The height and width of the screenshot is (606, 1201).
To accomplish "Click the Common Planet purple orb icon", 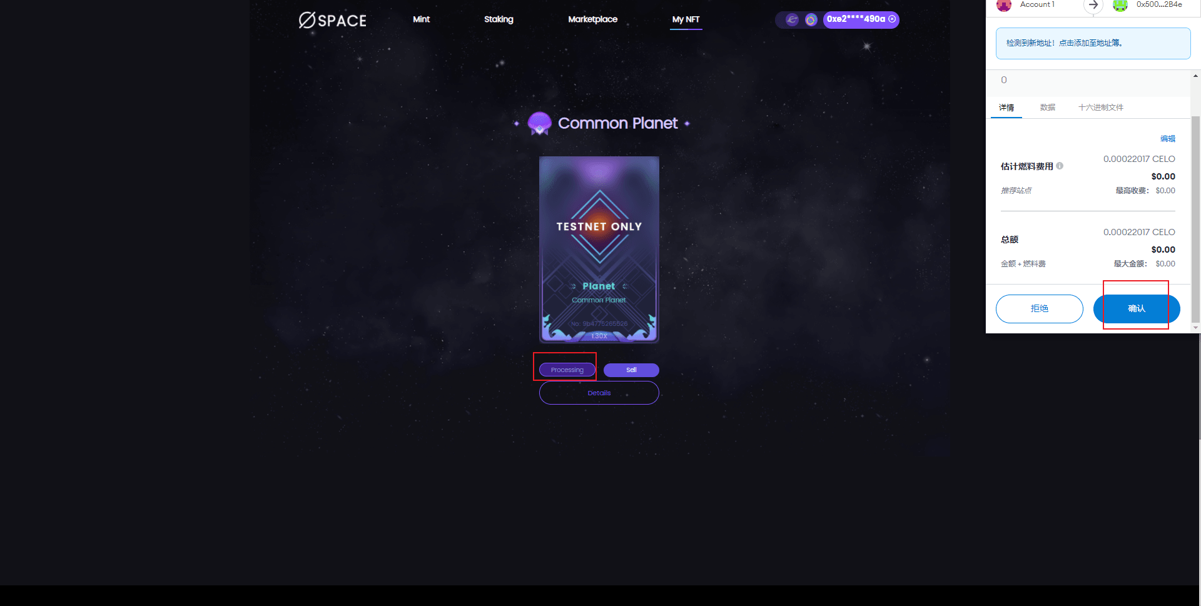I will coord(539,123).
